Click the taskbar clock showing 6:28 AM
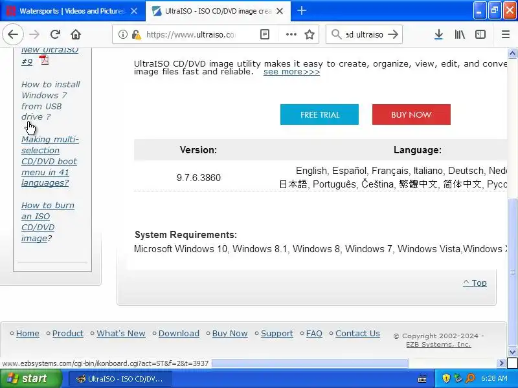 (494, 378)
